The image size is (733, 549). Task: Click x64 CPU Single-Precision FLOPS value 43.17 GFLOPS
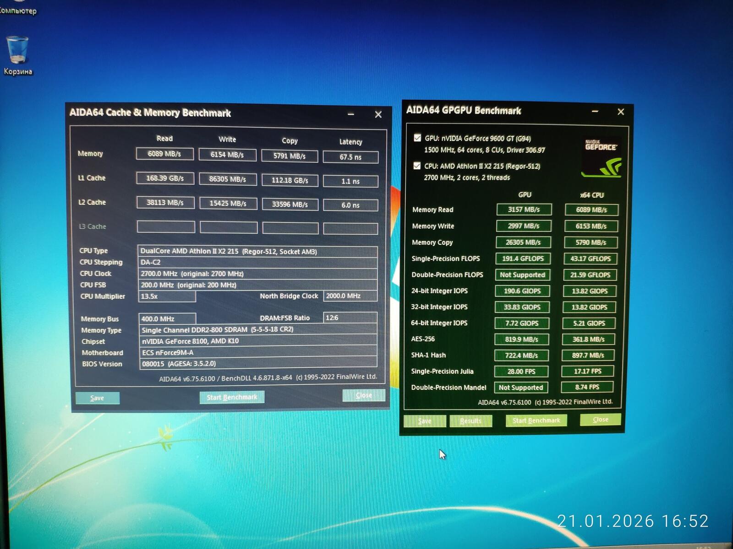[591, 258]
